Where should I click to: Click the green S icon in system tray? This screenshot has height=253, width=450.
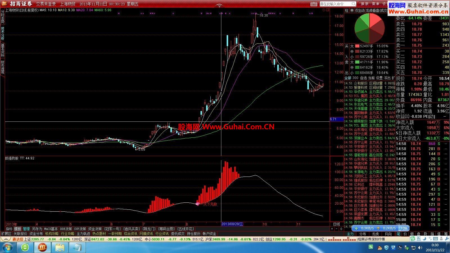(371, 247)
